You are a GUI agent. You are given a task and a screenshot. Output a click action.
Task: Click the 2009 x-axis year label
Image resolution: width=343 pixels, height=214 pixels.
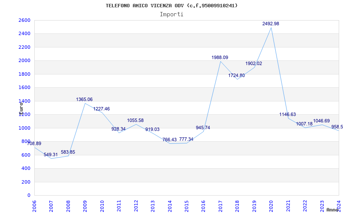pyautogui.click(x=85, y=206)
